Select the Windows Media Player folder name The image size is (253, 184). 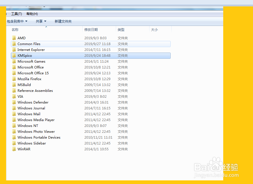36,120
